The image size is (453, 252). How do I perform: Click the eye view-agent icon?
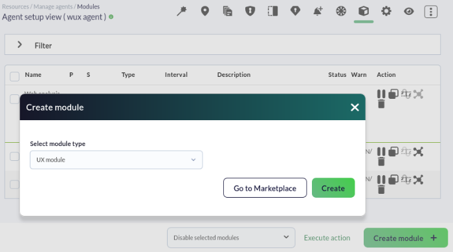(x=409, y=11)
